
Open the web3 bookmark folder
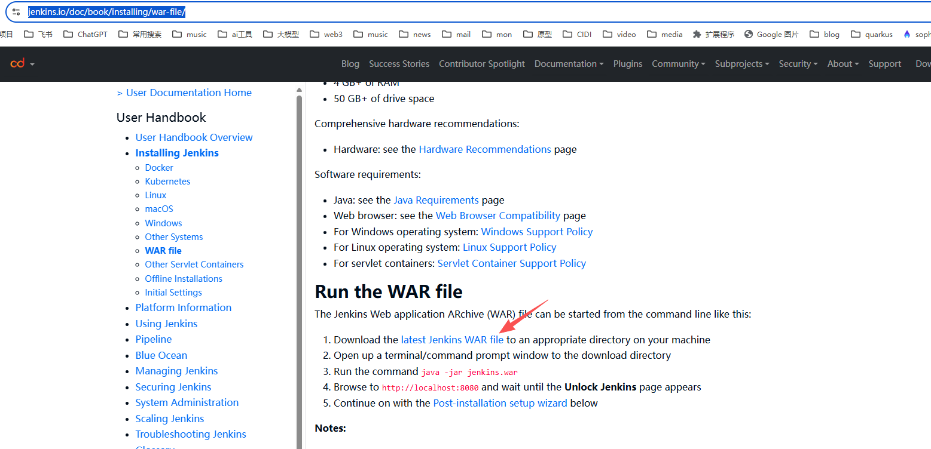click(326, 35)
